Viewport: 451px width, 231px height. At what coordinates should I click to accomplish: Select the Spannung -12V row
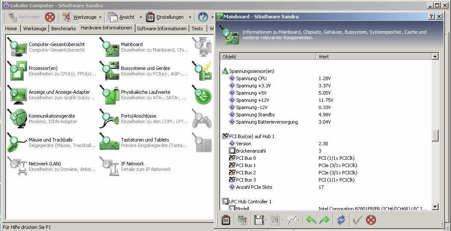pos(326,107)
